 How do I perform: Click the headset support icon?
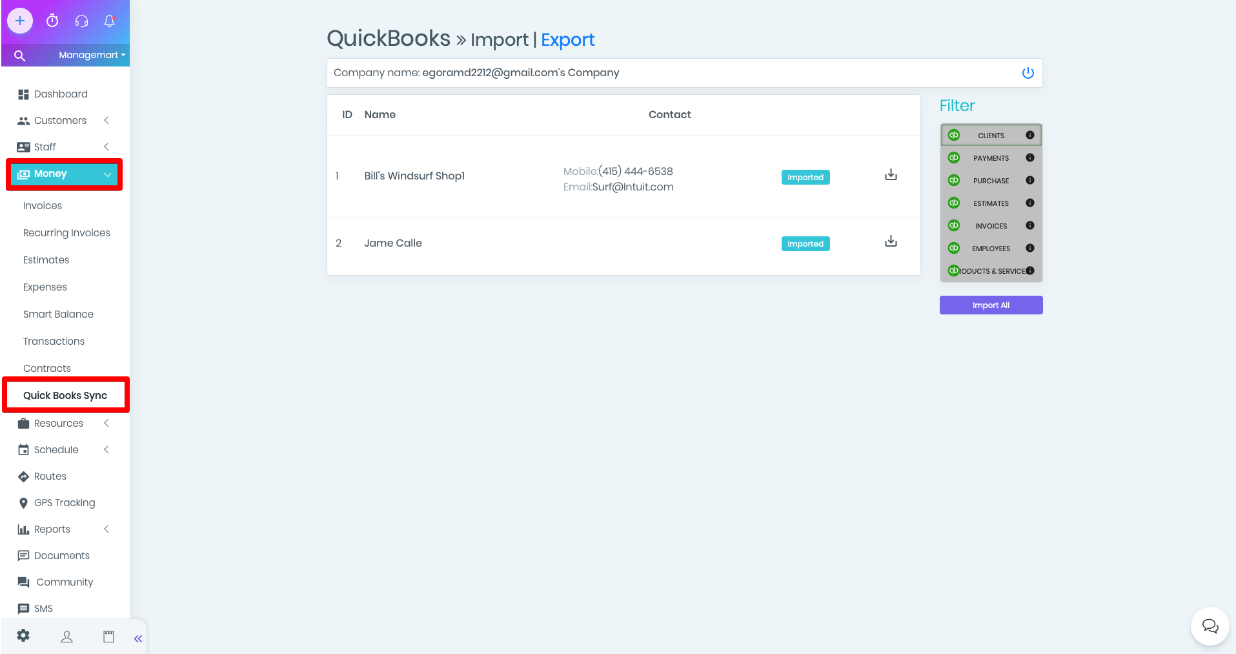pyautogui.click(x=81, y=21)
